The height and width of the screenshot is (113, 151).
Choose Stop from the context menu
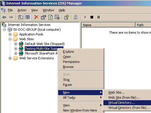tap(80, 80)
